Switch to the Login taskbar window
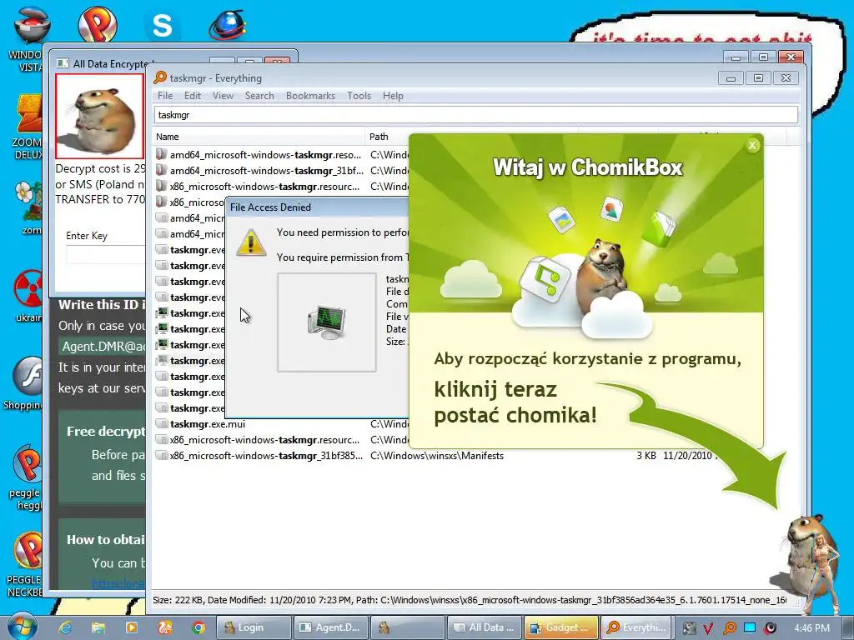The width and height of the screenshot is (854, 640). 253,627
